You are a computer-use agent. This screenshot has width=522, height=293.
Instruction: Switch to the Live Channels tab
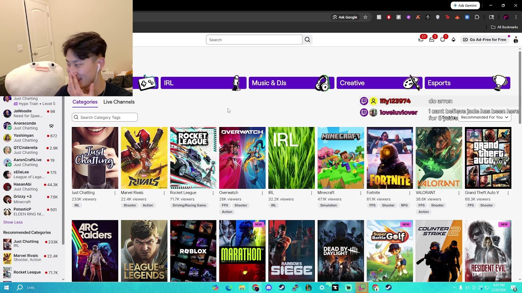[119, 102]
